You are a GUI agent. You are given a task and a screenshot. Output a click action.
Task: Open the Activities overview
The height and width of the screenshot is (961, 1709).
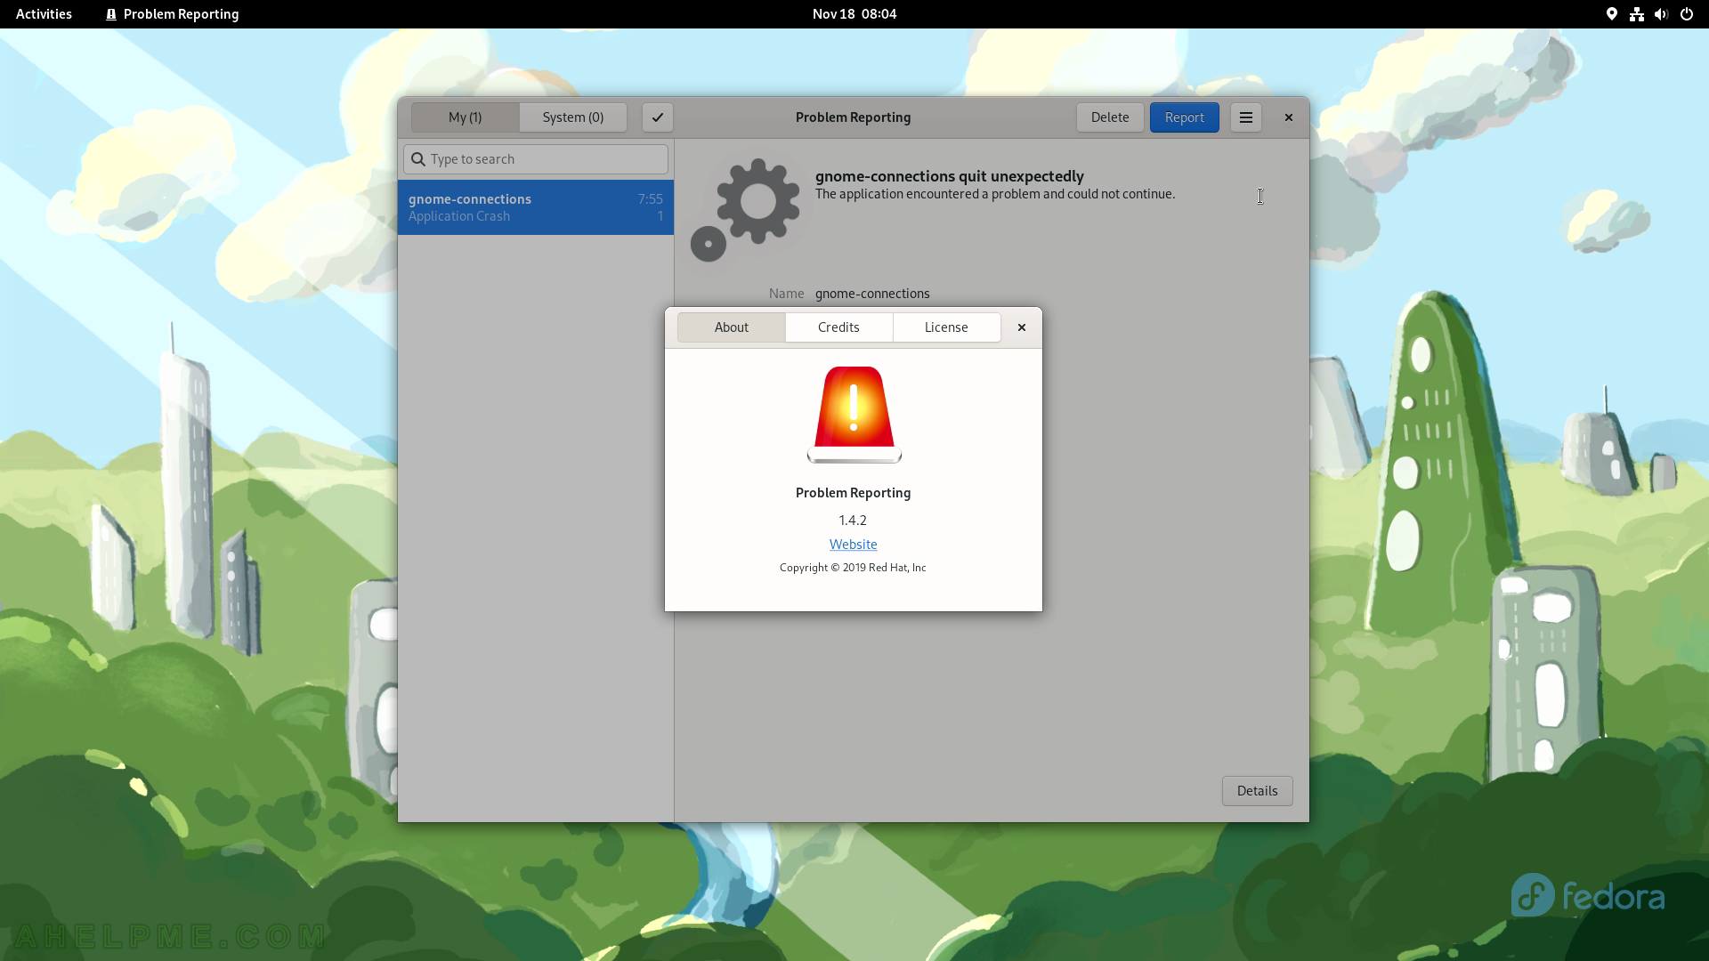[x=44, y=14]
